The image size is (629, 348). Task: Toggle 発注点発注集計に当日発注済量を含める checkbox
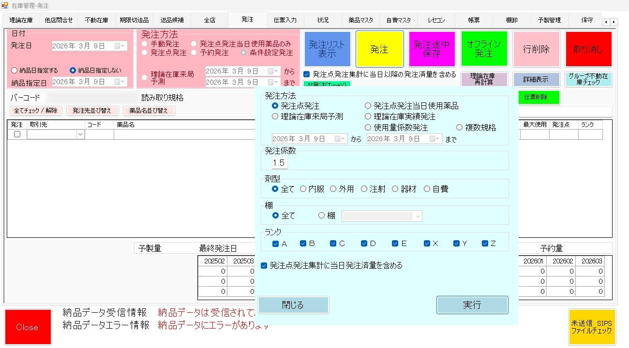(x=264, y=265)
